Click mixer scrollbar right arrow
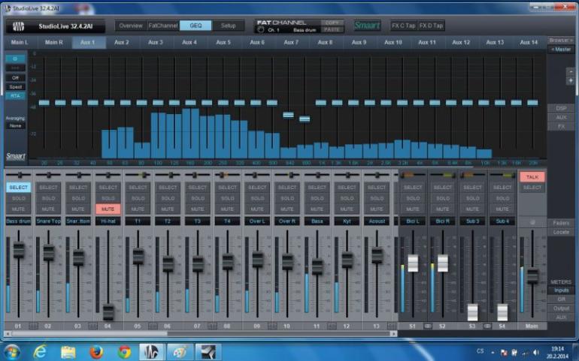 tap(393, 334)
